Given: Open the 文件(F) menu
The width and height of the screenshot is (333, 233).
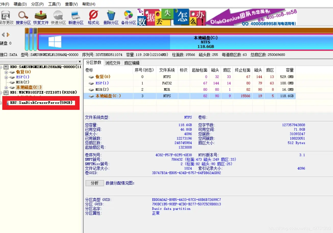Looking at the screenshot, I should [4, 4].
